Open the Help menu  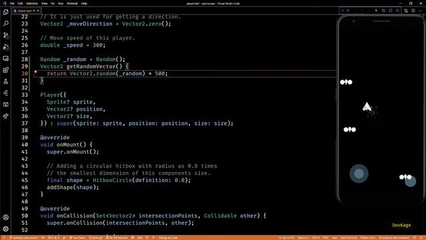click(x=84, y=3)
